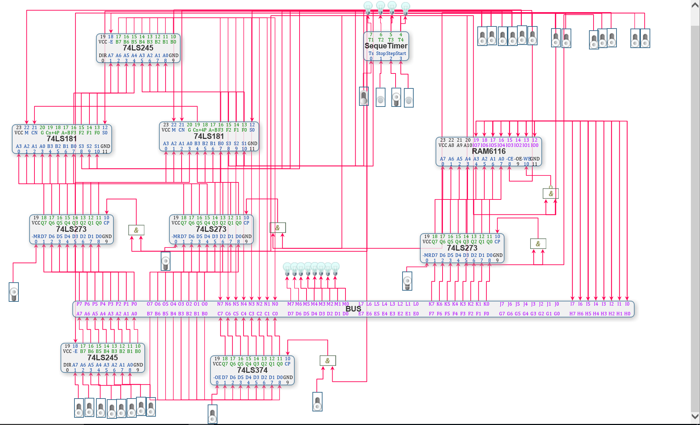Click the SequeTimer component
This screenshot has width=700, height=425.
[x=386, y=46]
